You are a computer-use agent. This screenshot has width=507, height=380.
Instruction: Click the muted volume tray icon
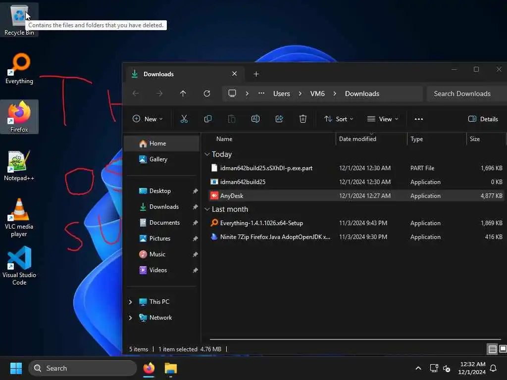447,368
